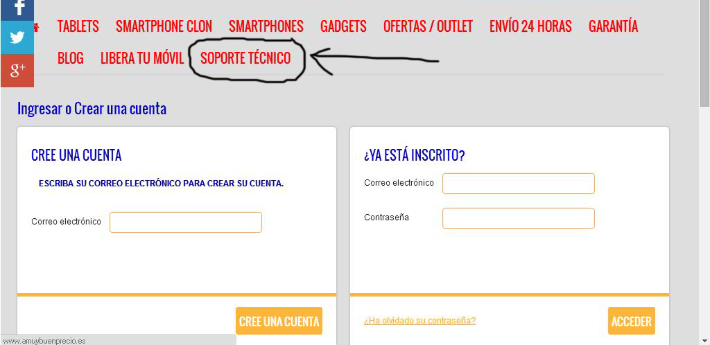Open Ofertas / Outlet page

click(x=428, y=26)
